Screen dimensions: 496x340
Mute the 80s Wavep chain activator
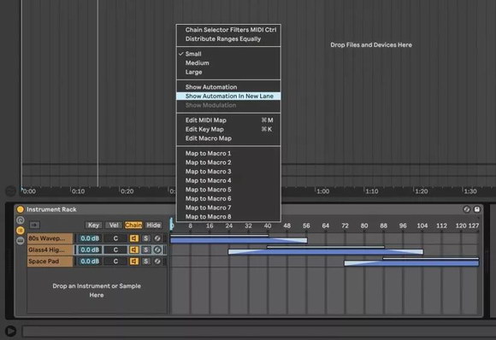[x=134, y=238]
